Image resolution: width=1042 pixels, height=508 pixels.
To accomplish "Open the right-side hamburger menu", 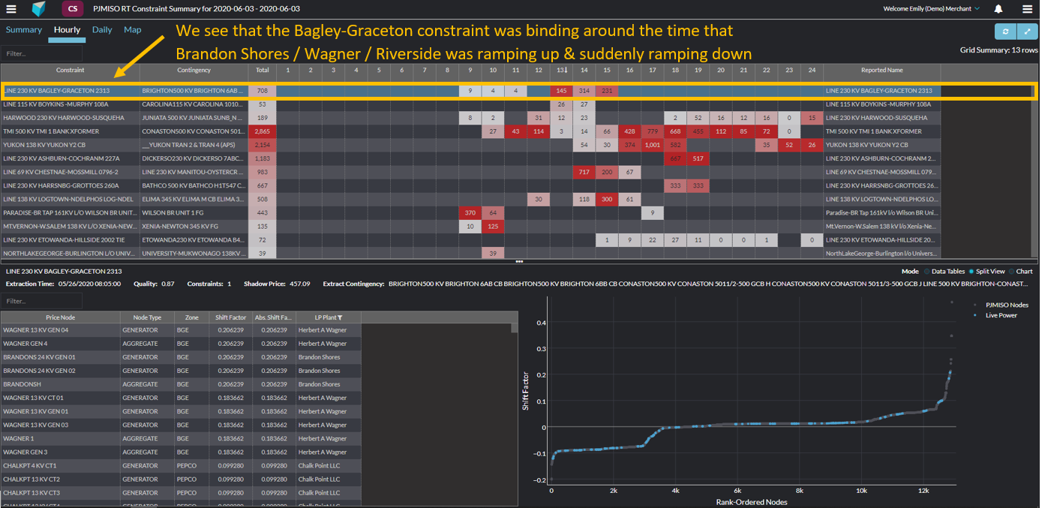I will (1027, 9).
